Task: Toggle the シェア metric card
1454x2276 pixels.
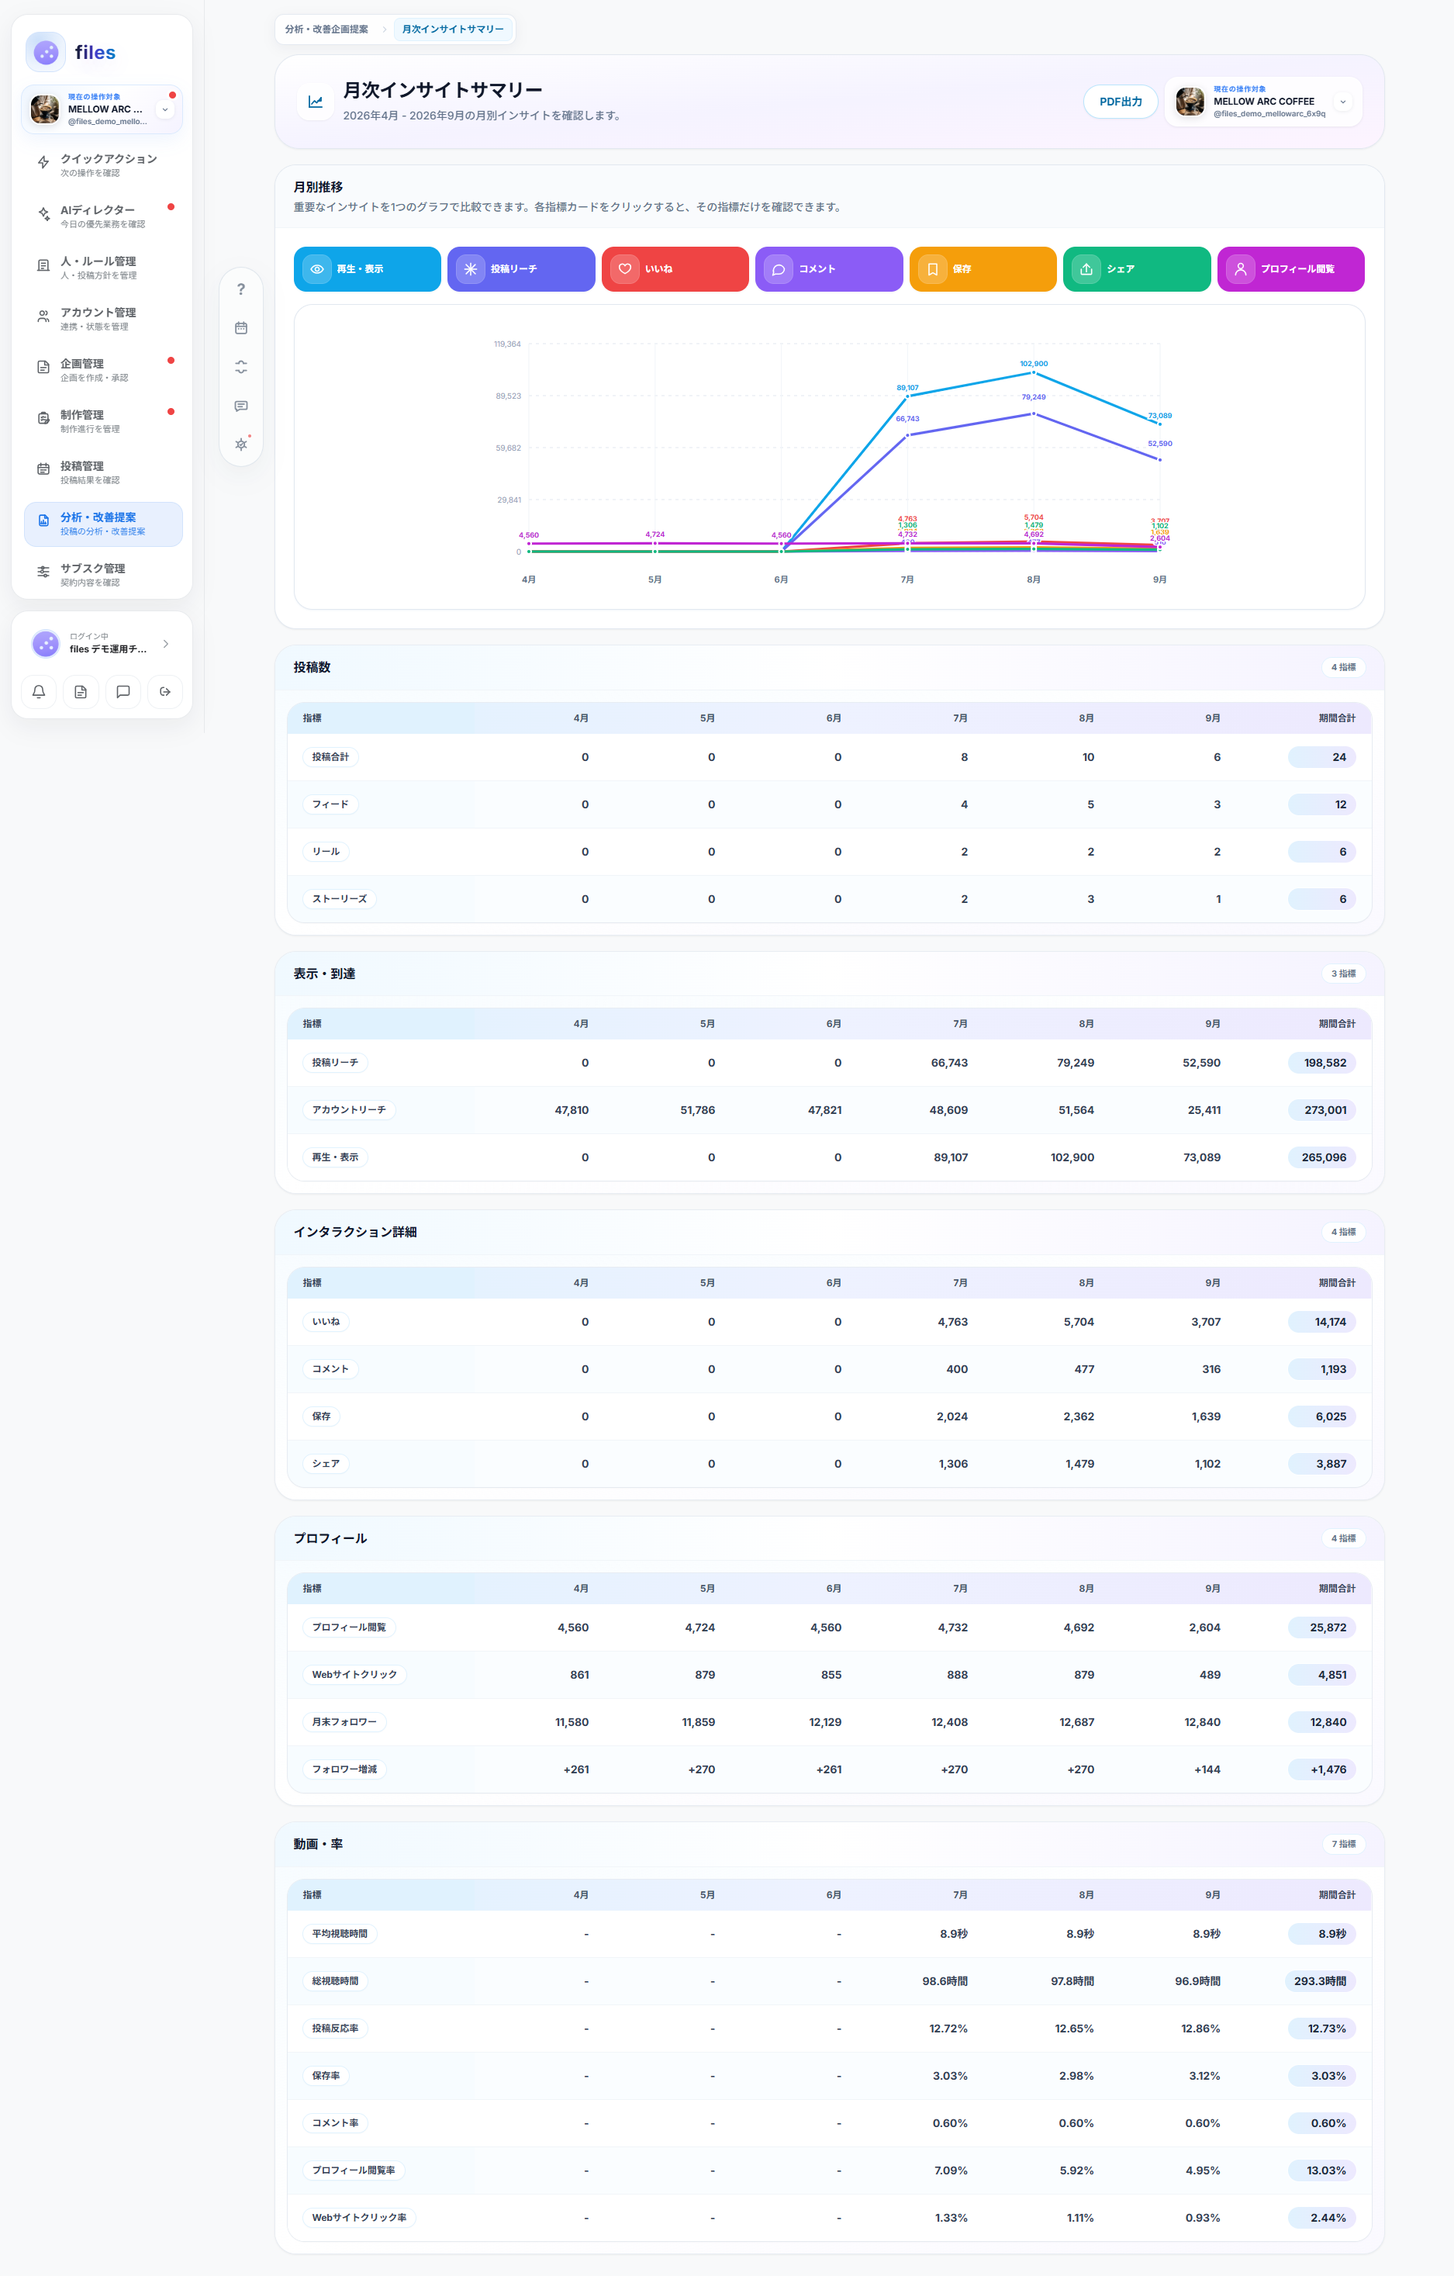Action: (x=1138, y=269)
